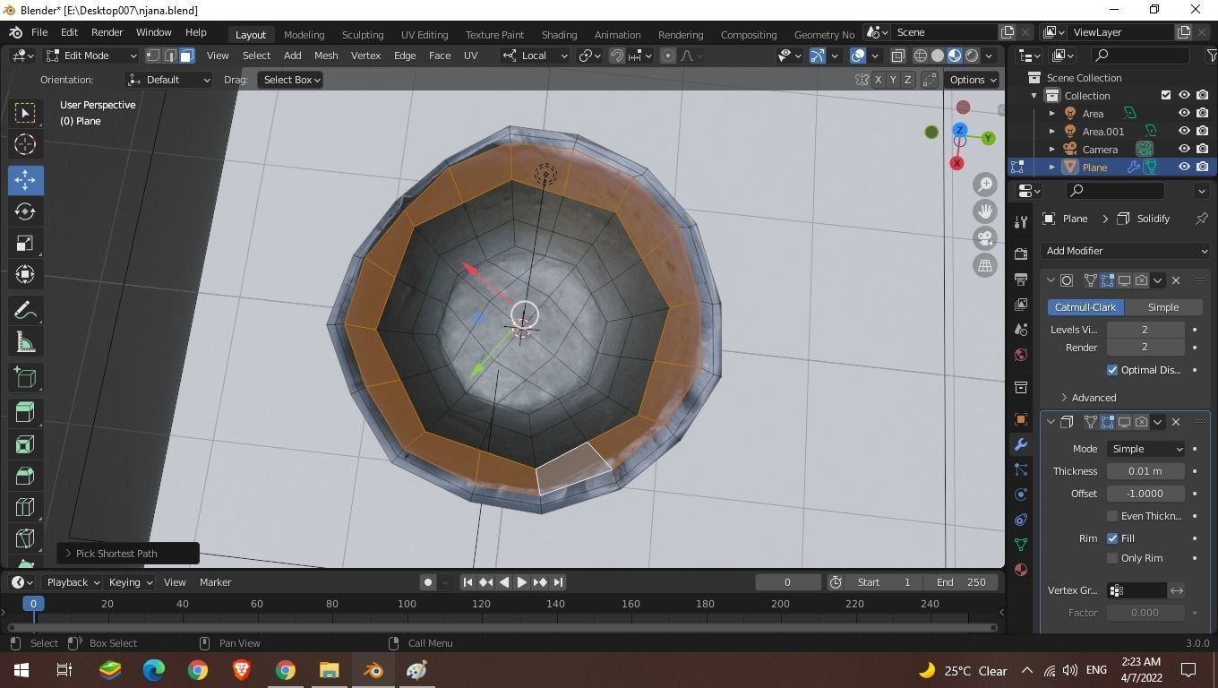Screen dimensions: 1218x688
Task: Select the Transform tool
Action: 25,275
